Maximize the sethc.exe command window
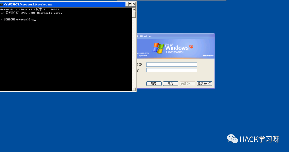The image size is (289, 152). pos(130,5)
